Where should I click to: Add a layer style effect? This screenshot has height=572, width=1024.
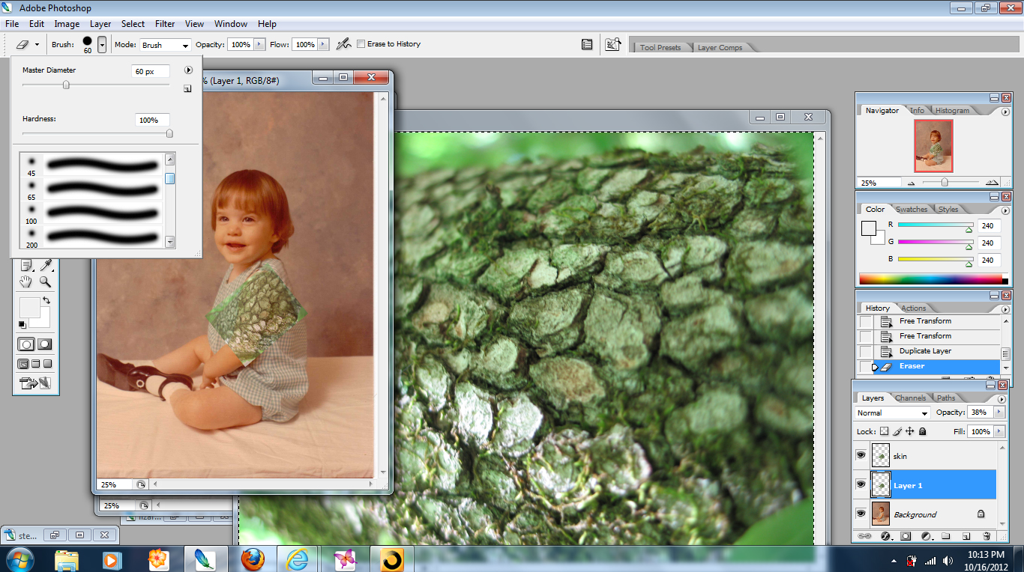885,536
